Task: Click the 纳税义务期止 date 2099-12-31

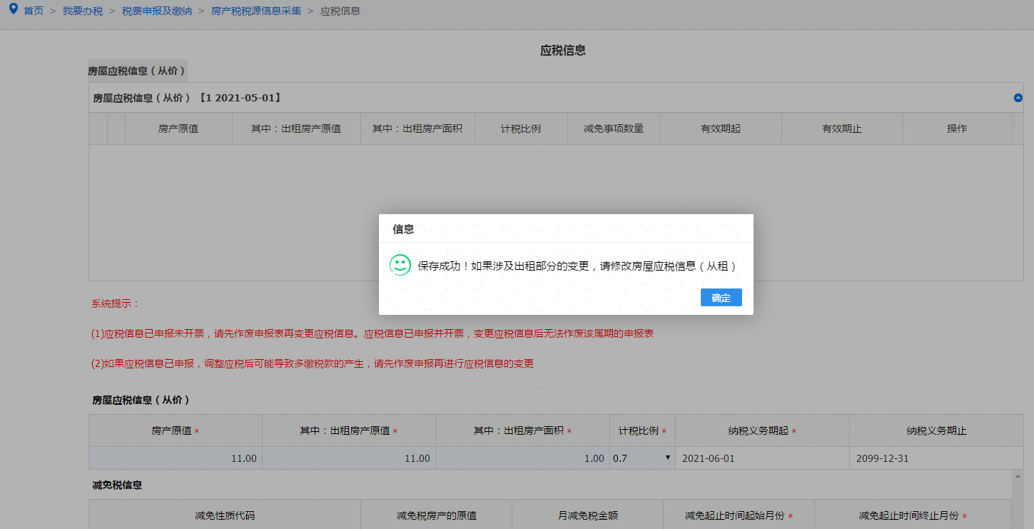Action: coord(935,458)
